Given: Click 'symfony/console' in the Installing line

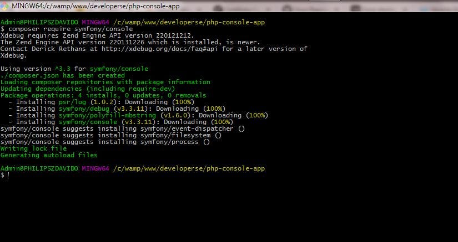Looking at the screenshot, I should tap(88, 122).
